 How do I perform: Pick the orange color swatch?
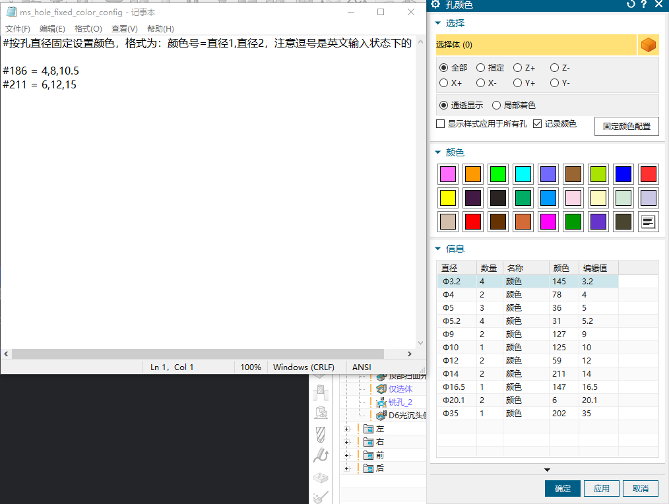473,174
